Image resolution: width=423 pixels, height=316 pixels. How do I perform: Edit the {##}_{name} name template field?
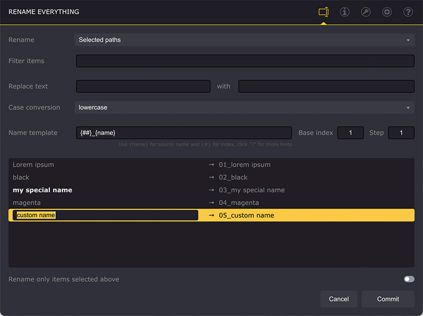182,132
